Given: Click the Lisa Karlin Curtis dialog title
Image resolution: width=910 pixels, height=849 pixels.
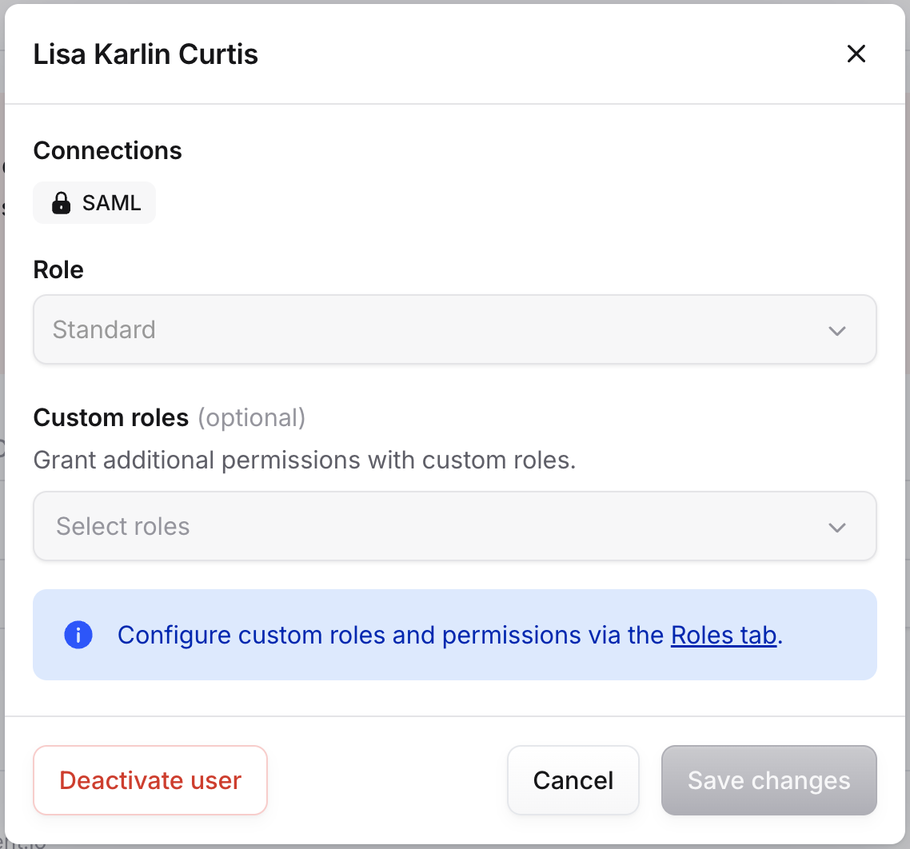Looking at the screenshot, I should tap(146, 54).
